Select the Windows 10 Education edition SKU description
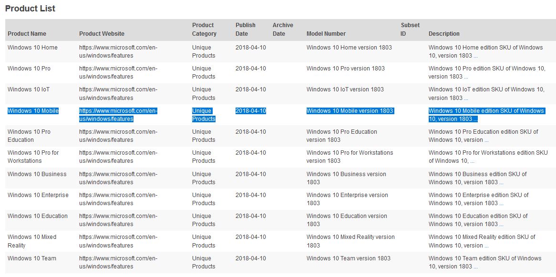Image resolution: width=556 pixels, height=277 pixels. (x=478, y=220)
